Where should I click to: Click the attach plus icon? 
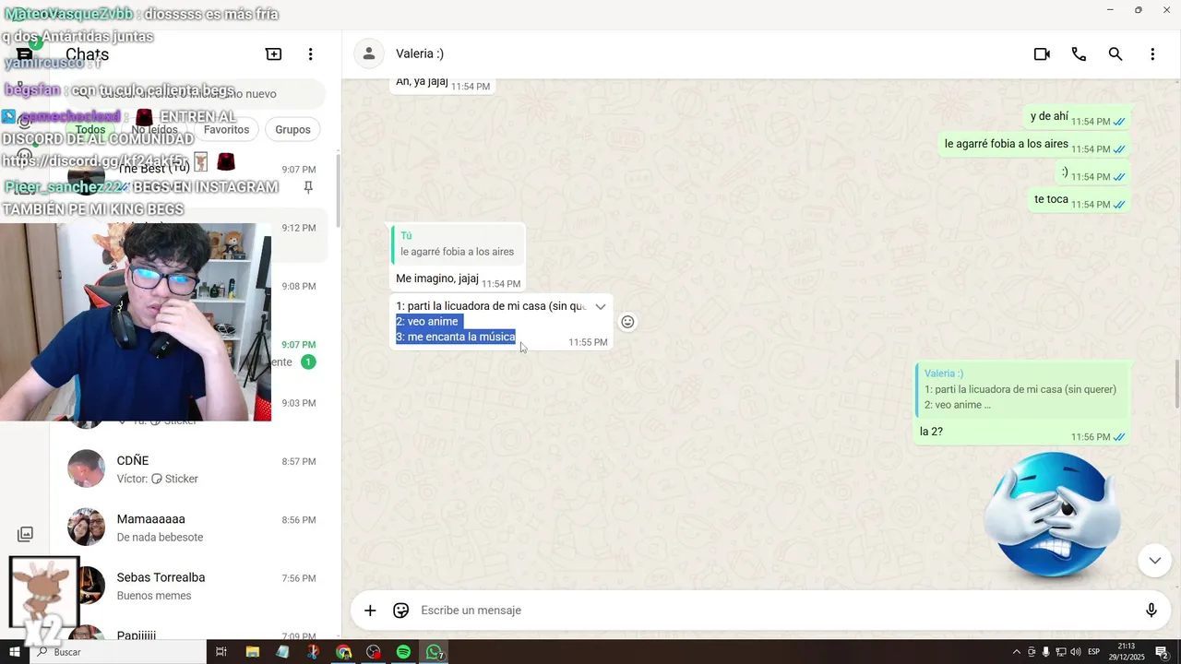click(370, 611)
